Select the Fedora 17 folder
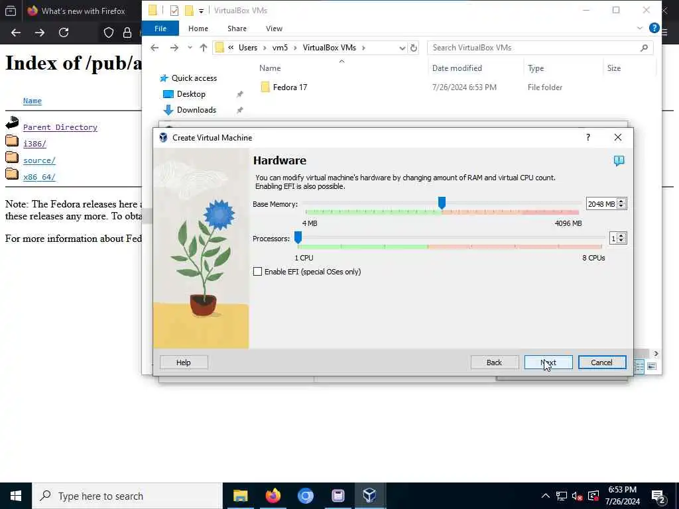The image size is (679, 509). (x=290, y=87)
